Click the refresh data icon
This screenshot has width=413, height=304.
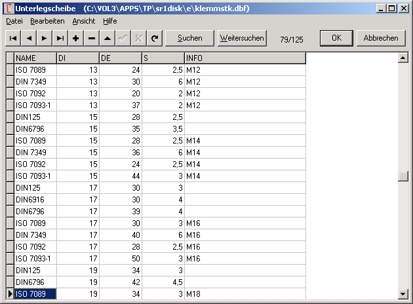pos(155,39)
